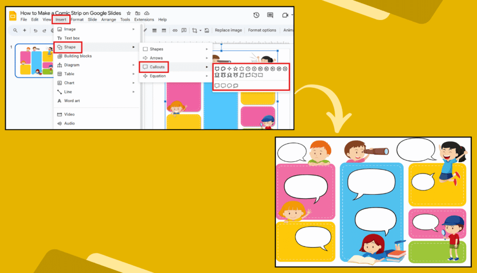Expand the Line submenu arrow
477x273 pixels.
(x=133, y=92)
